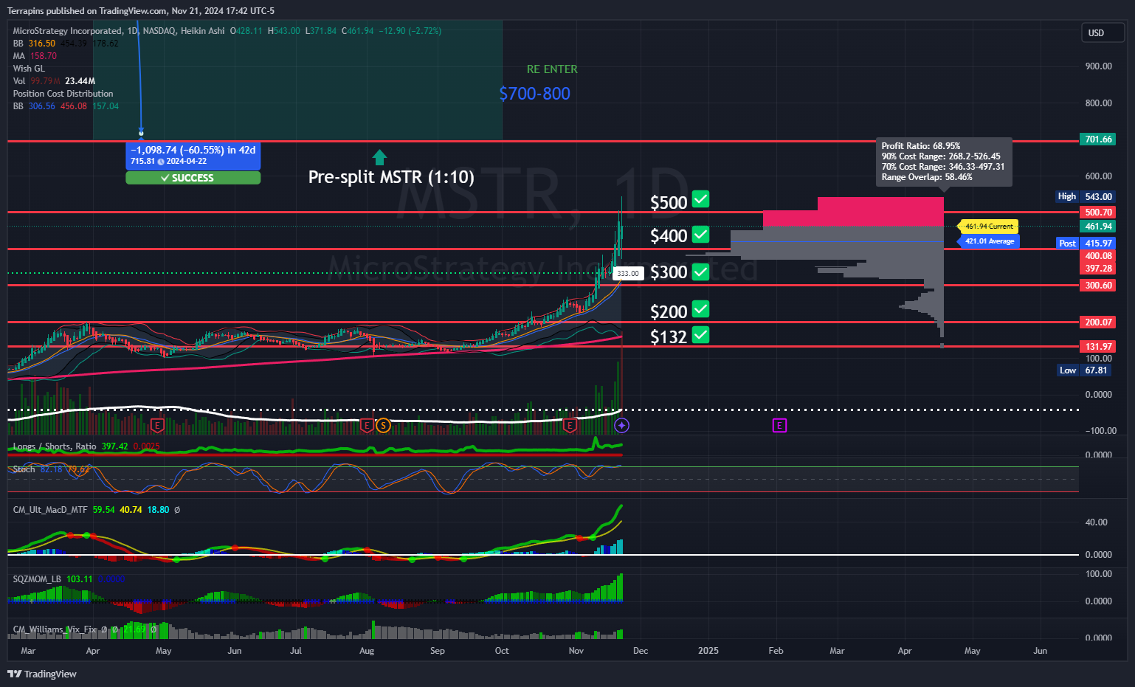1135x687 pixels.
Task: Click the purple future earnings E marker
Action: click(x=779, y=425)
